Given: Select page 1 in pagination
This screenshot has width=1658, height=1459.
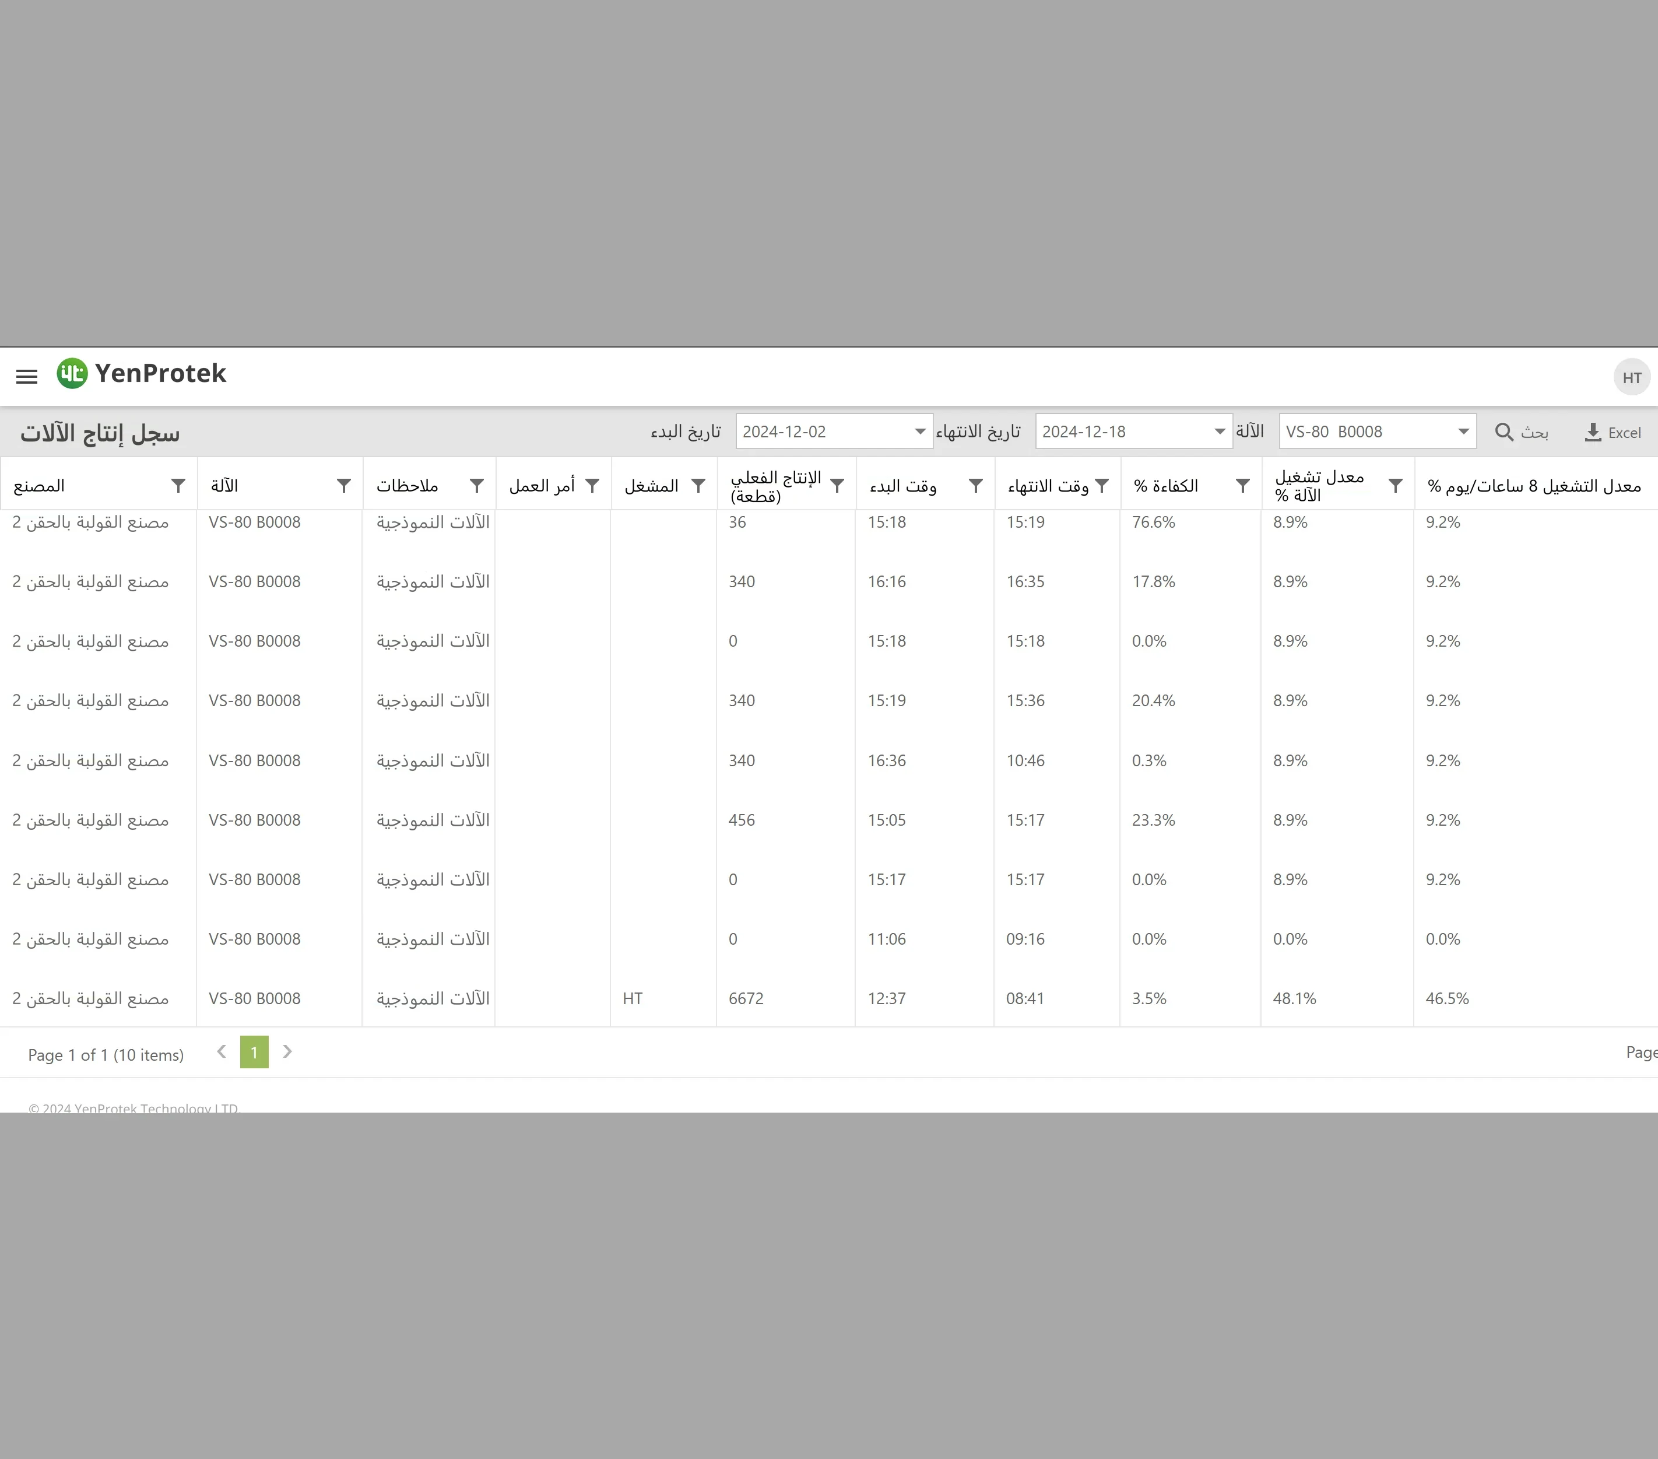Looking at the screenshot, I should tap(254, 1051).
